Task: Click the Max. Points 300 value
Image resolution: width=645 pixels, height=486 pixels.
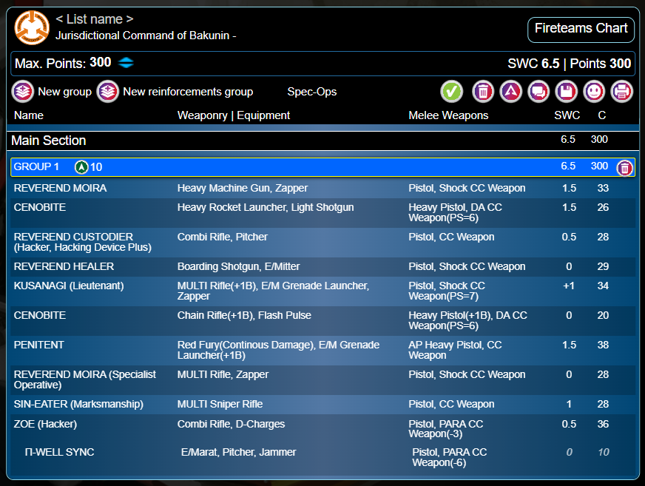Action: 101,63
